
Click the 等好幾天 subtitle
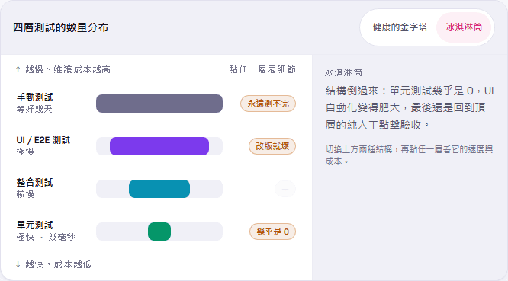pos(34,109)
